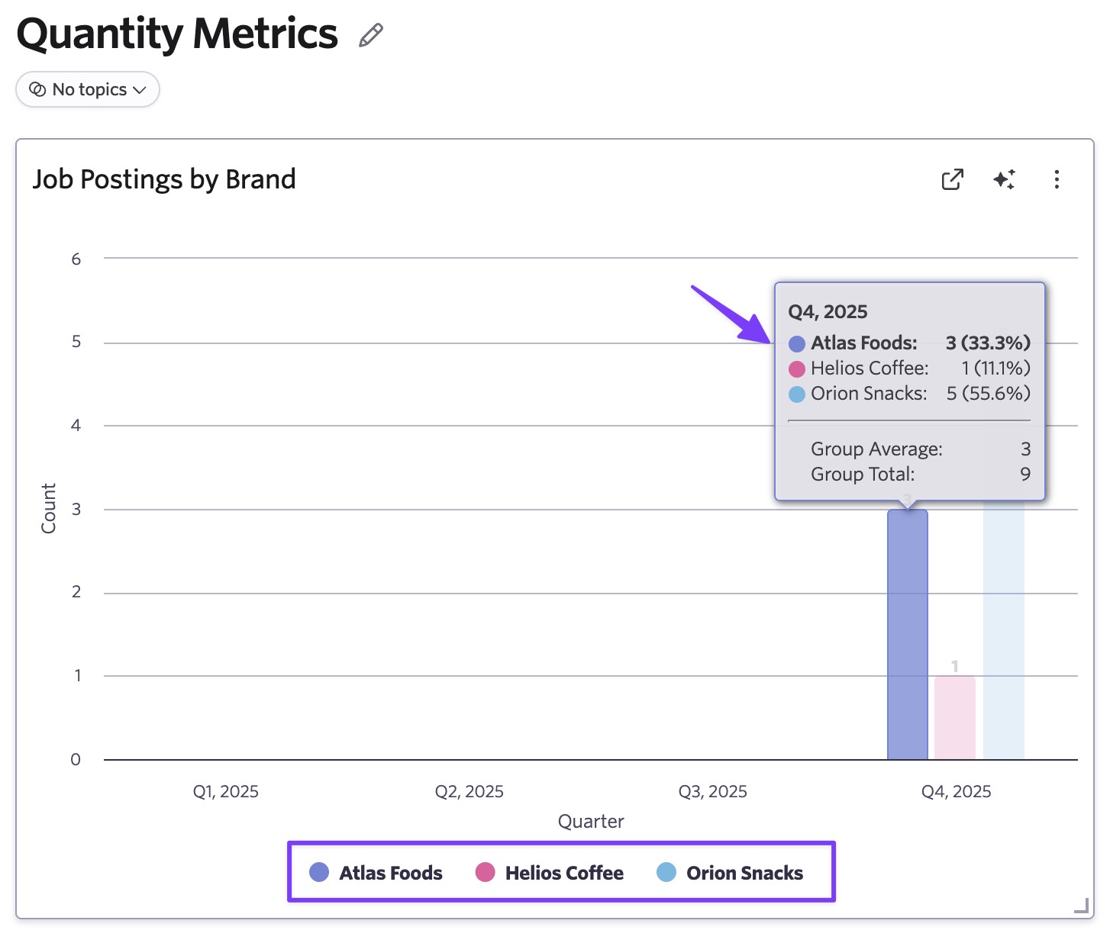Click the topics icon in No topics pill
This screenshot has height=943, width=1110.
[x=37, y=90]
